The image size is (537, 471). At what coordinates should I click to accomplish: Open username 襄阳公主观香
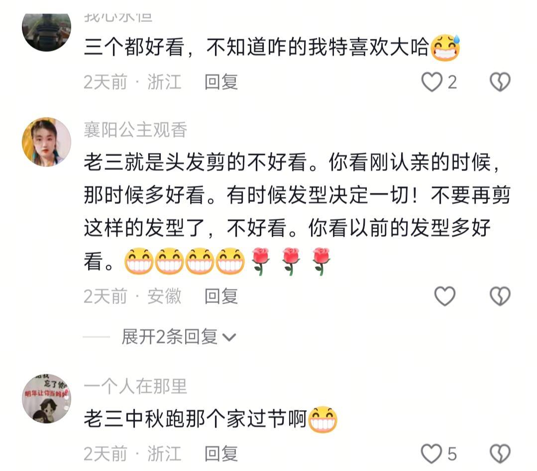click(135, 130)
